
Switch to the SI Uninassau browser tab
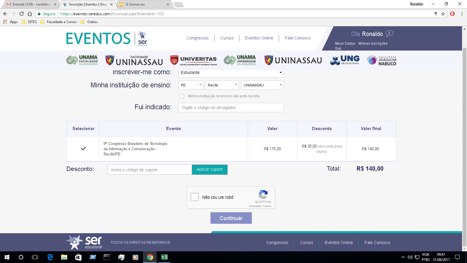[x=143, y=4]
